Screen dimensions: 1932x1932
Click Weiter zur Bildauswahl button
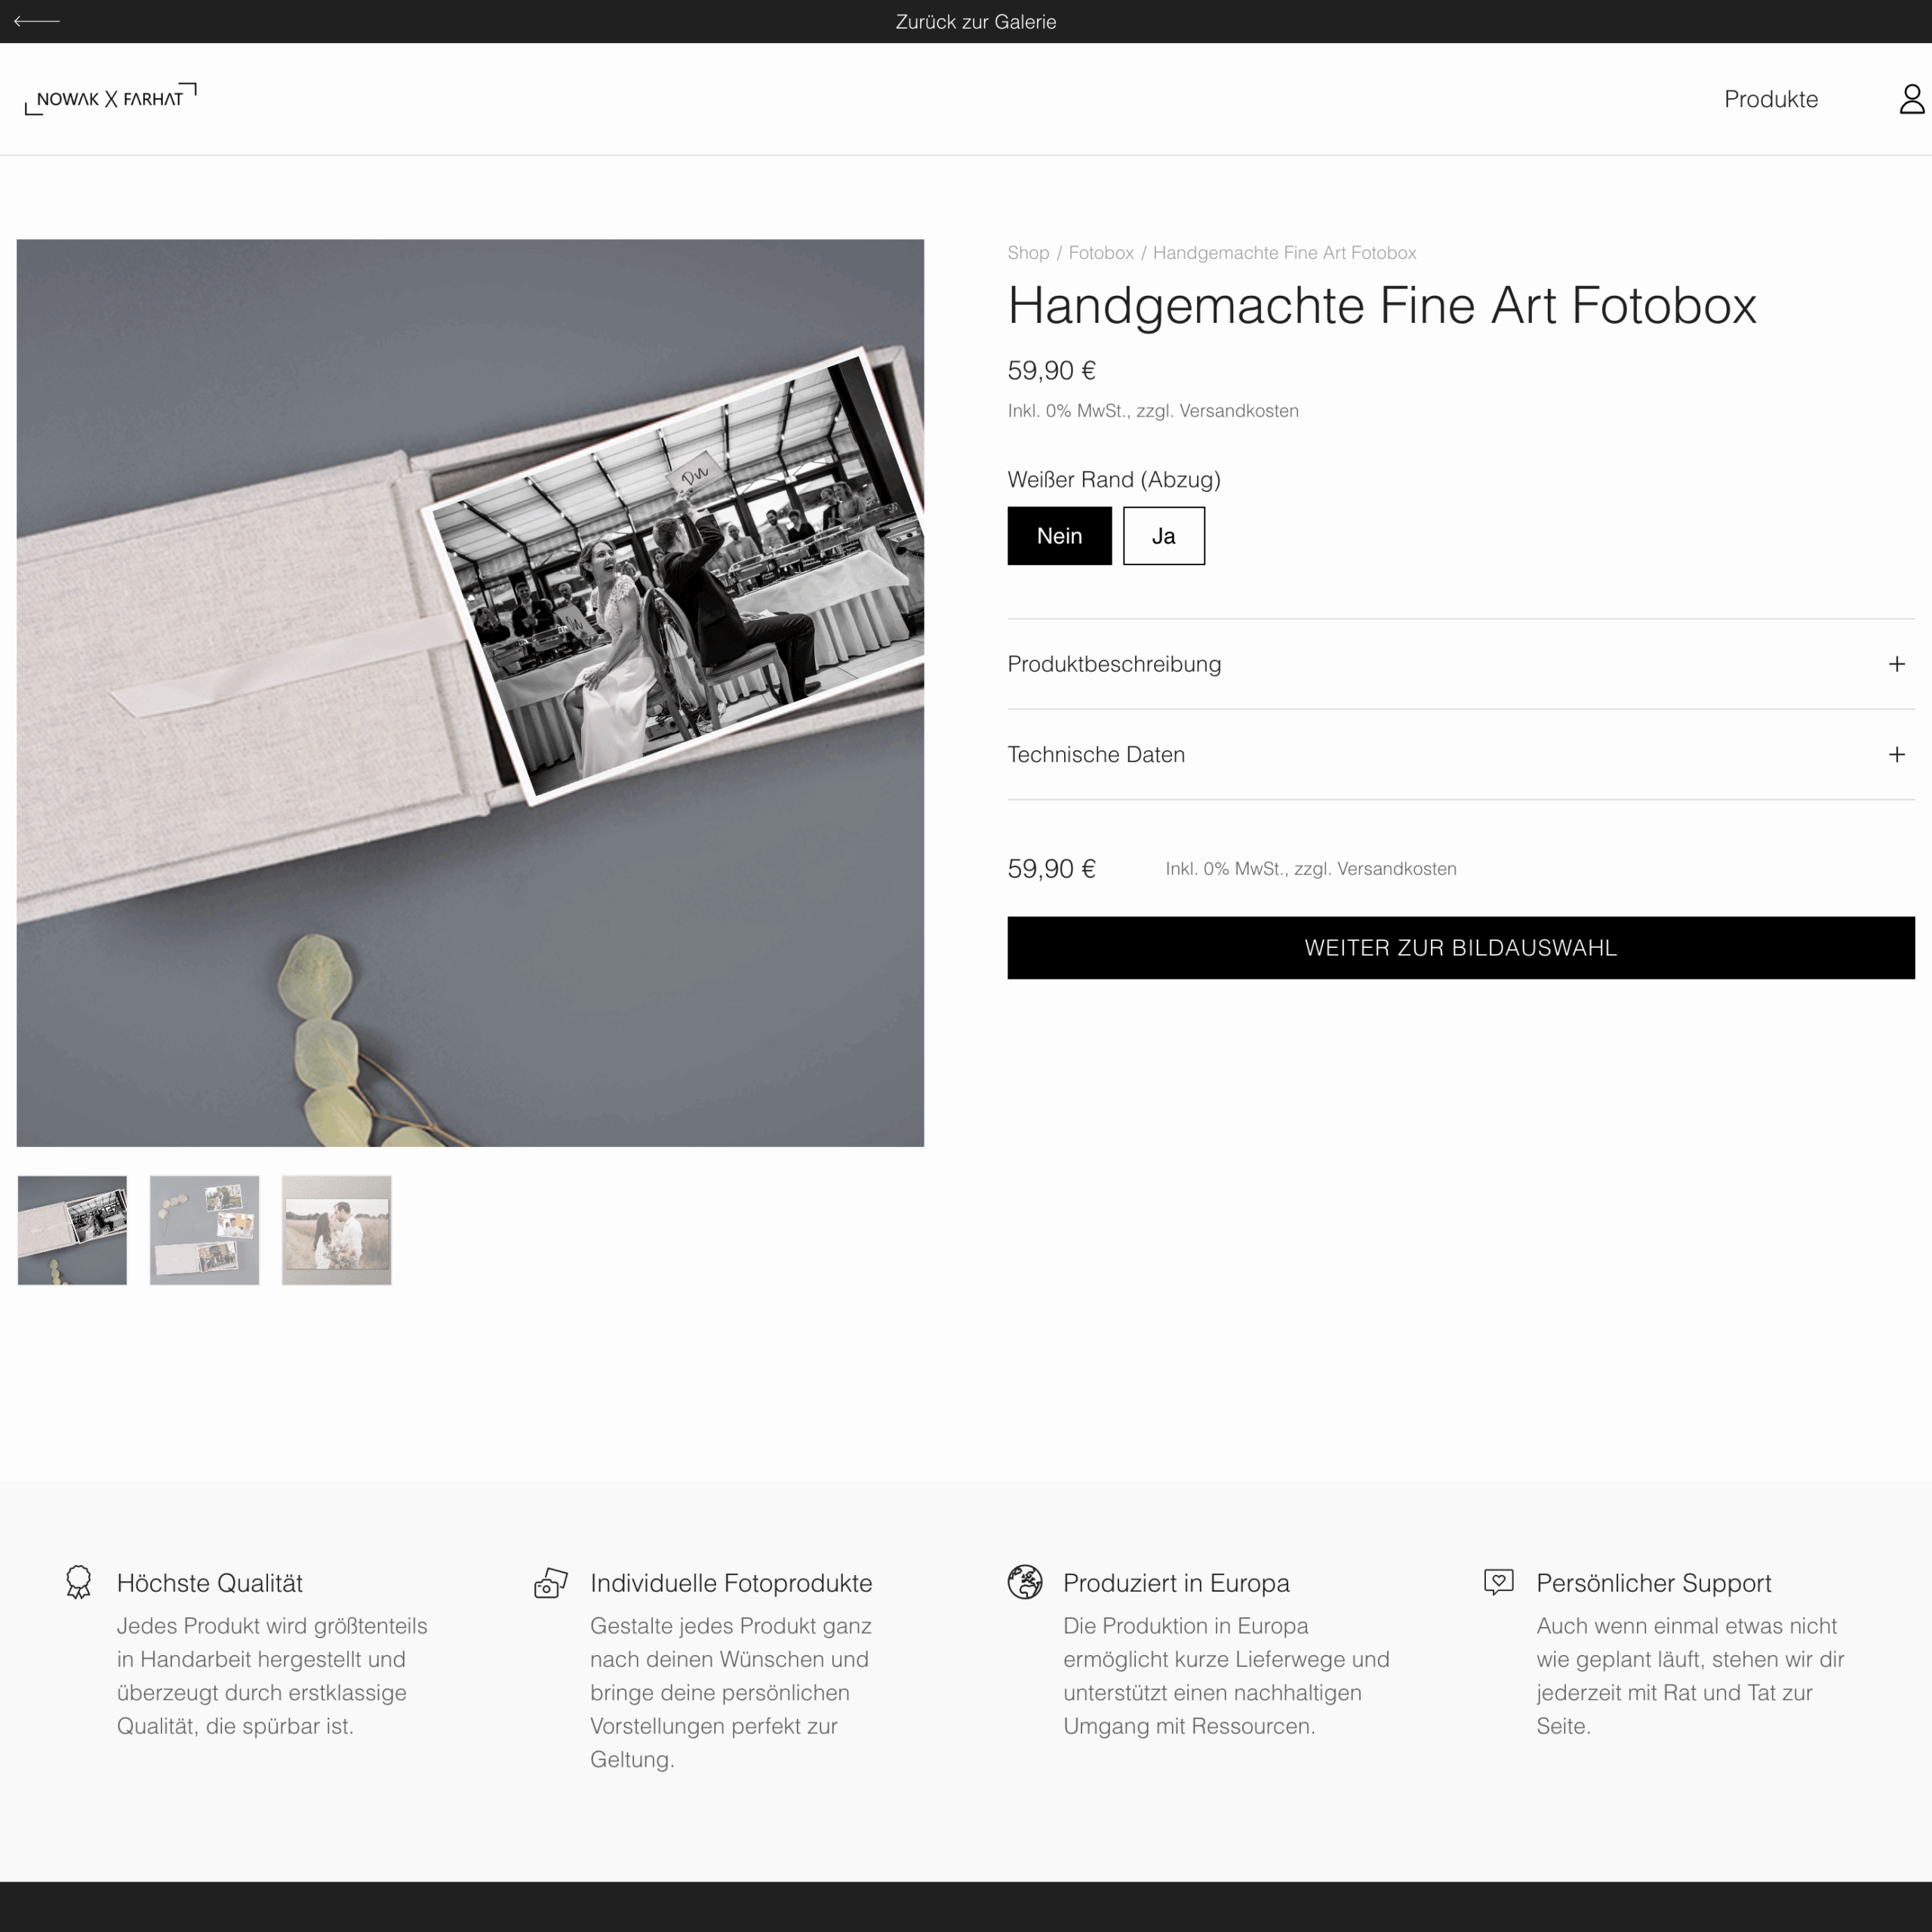1460,948
